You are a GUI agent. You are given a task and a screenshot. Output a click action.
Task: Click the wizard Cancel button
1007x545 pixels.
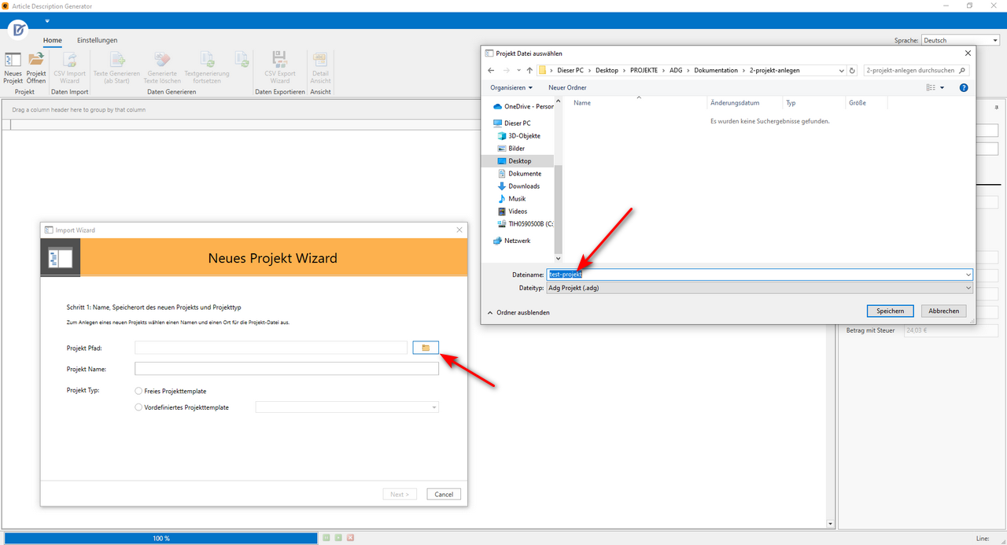(x=444, y=494)
